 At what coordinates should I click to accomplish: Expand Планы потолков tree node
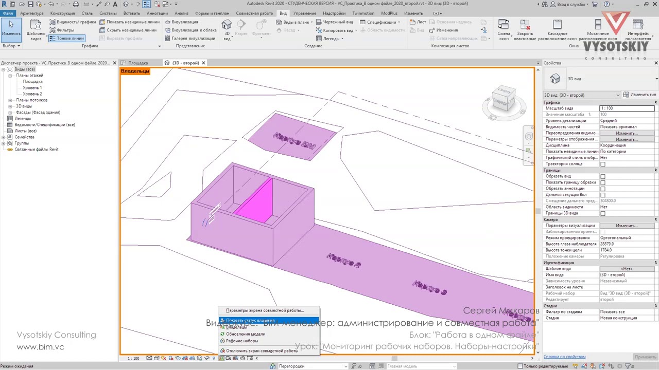pos(10,100)
